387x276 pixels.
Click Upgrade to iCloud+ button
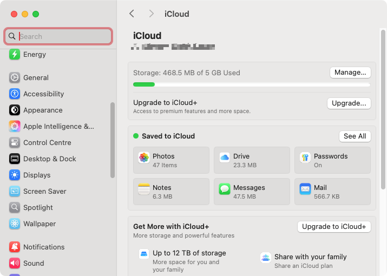334,227
